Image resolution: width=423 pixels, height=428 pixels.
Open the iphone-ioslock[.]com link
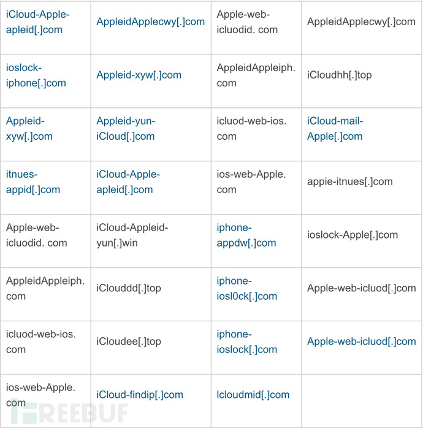[x=247, y=342]
